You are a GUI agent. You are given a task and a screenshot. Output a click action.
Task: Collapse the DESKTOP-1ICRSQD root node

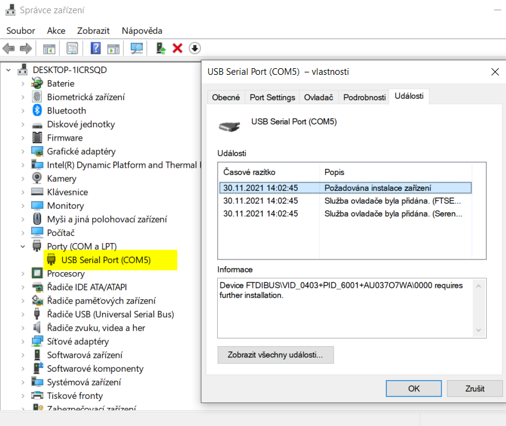[x=8, y=70]
